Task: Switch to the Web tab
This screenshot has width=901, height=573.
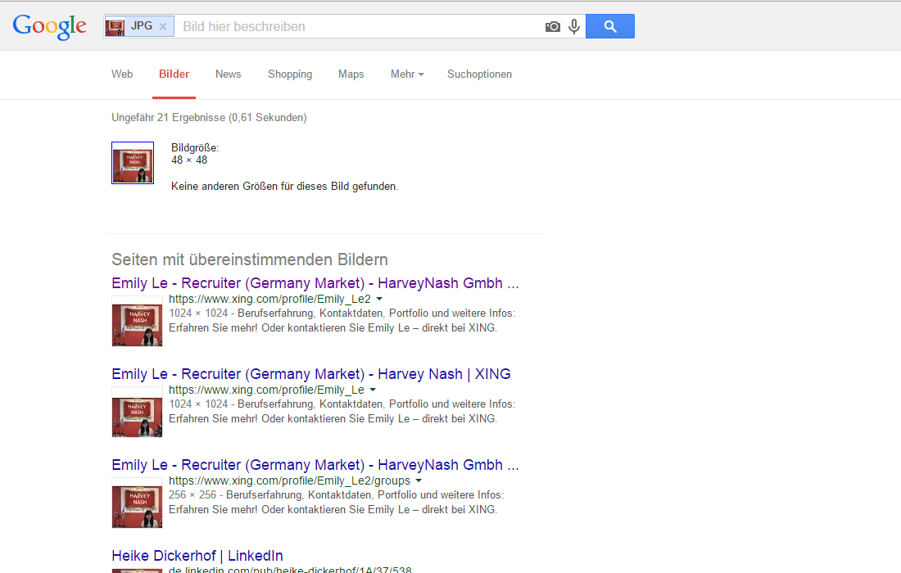Action: tap(122, 74)
